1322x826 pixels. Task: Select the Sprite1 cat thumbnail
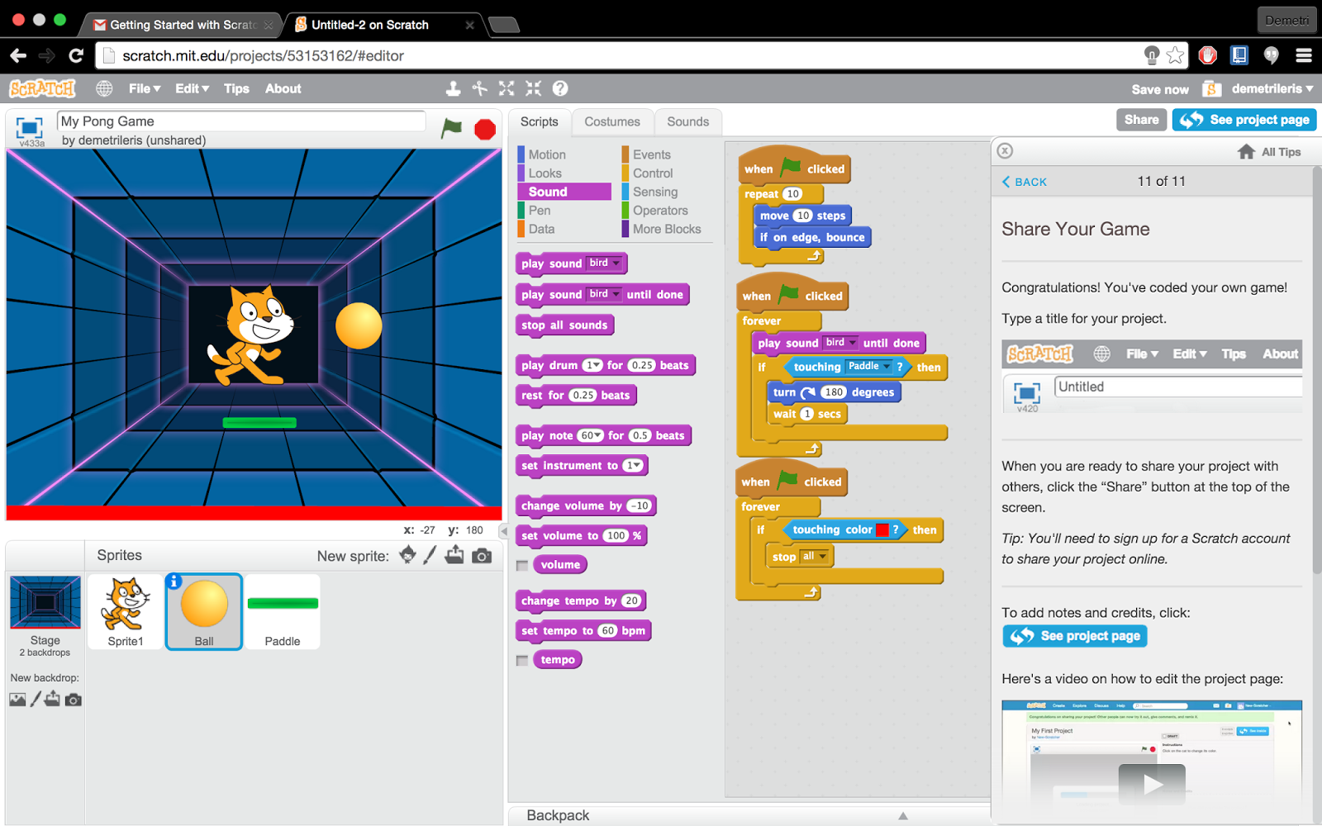coord(126,612)
